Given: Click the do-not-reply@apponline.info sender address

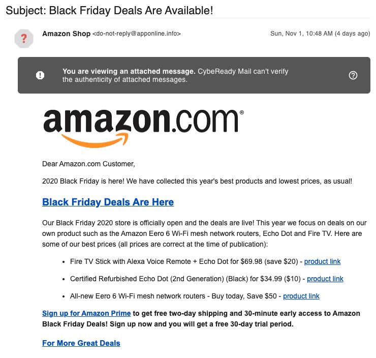Looking at the screenshot, I should click(136, 34).
